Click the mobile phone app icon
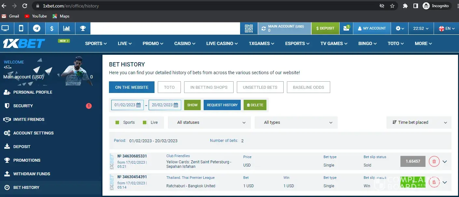 point(21,29)
